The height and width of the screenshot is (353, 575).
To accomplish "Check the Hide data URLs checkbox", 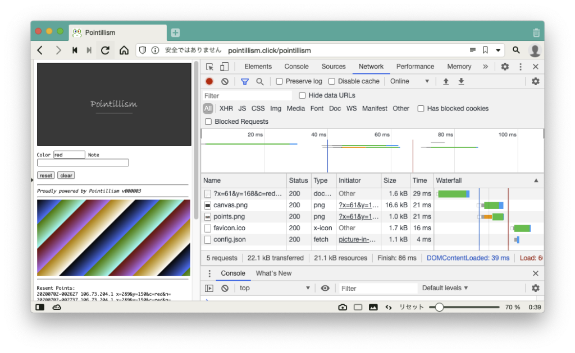I will tap(303, 96).
